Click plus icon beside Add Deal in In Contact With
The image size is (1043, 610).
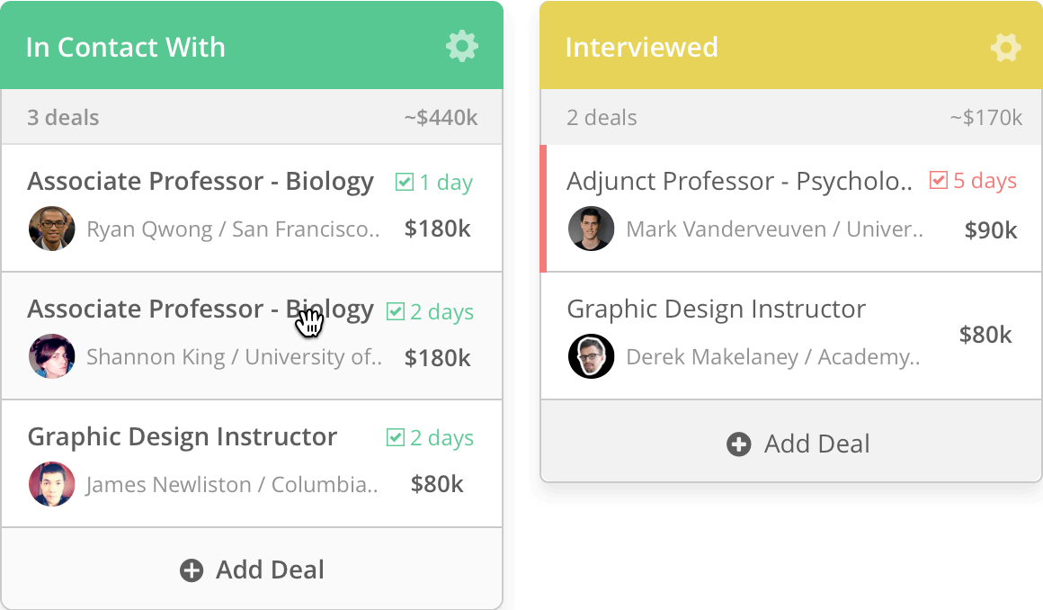pos(192,570)
